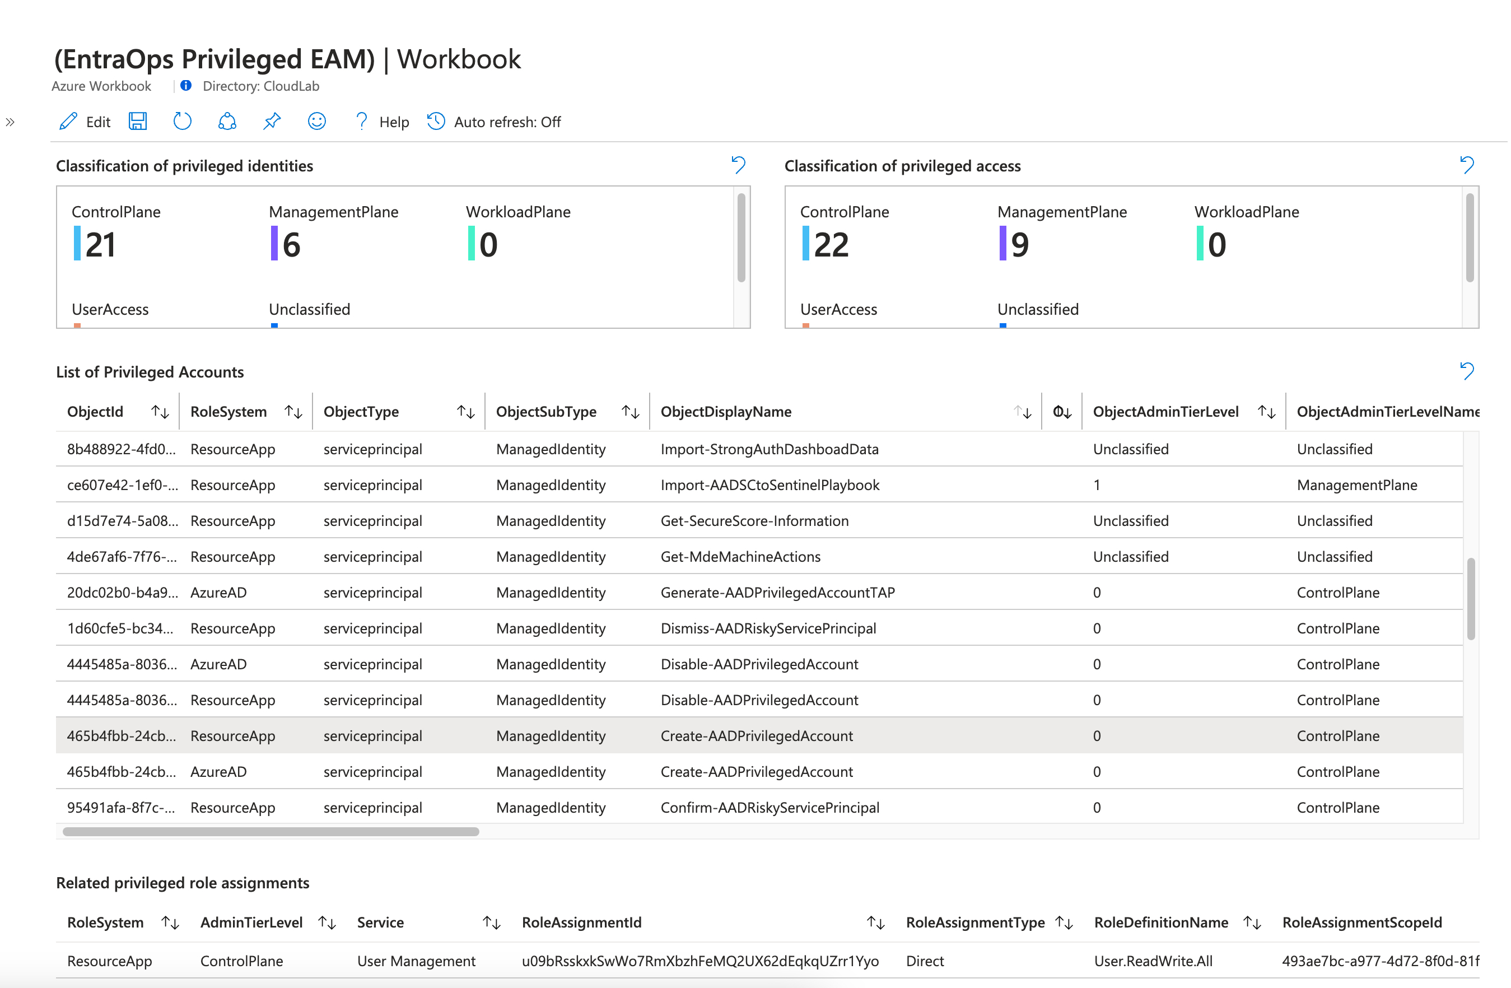This screenshot has height=988, width=1511.
Task: Open the share workbook icon
Action: tap(227, 122)
